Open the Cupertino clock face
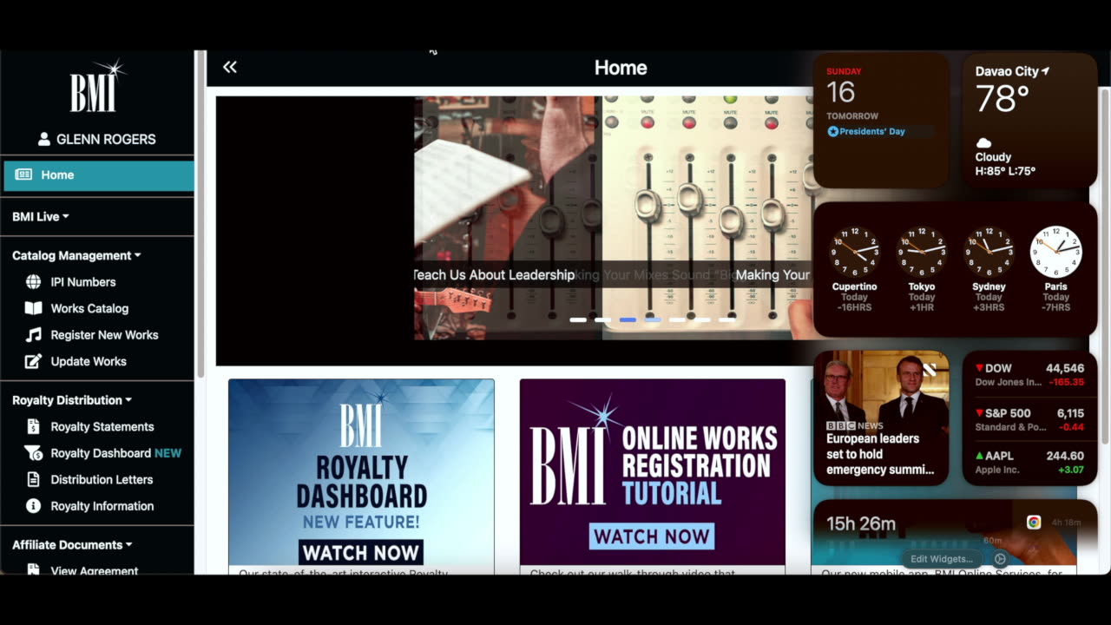1111x625 pixels. [x=854, y=253]
